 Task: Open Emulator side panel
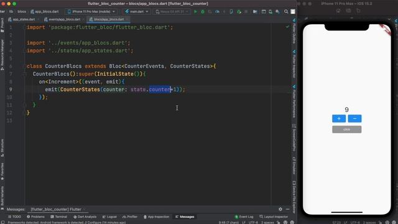coord(294,166)
